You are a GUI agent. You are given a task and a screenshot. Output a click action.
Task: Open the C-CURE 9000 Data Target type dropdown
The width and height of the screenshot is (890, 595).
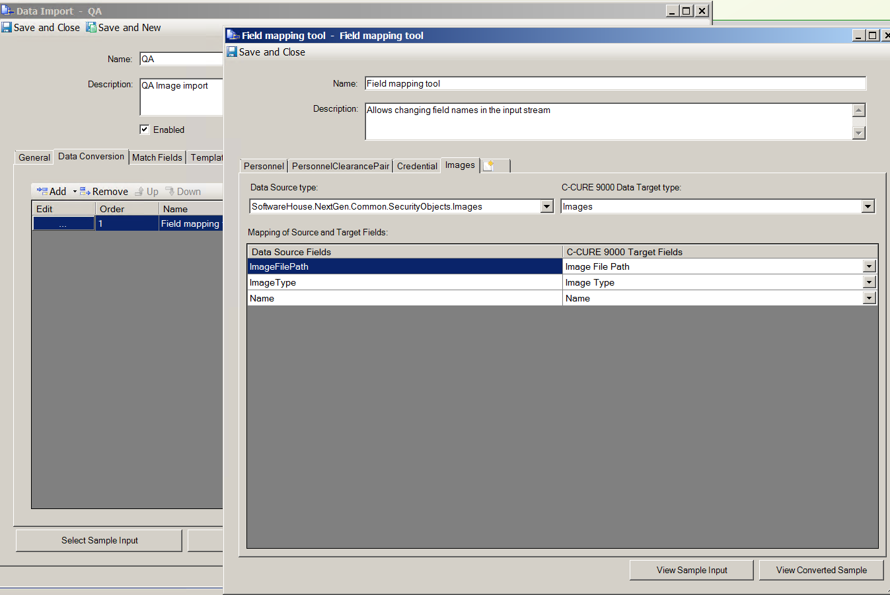(868, 206)
